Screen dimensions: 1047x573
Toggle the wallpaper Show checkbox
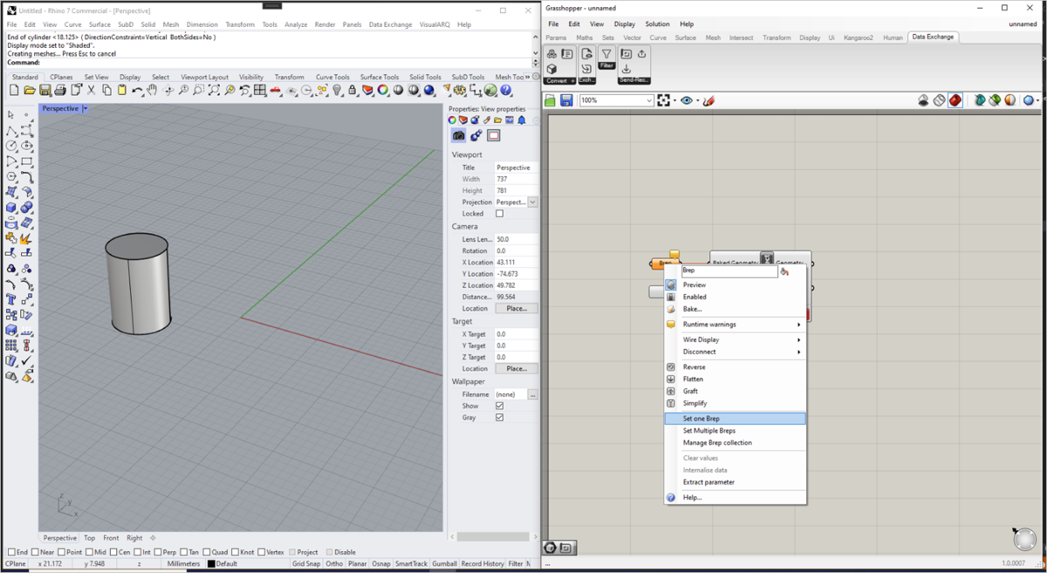pyautogui.click(x=499, y=406)
